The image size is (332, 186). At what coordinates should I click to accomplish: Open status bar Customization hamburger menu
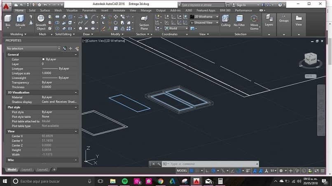click(x=323, y=170)
